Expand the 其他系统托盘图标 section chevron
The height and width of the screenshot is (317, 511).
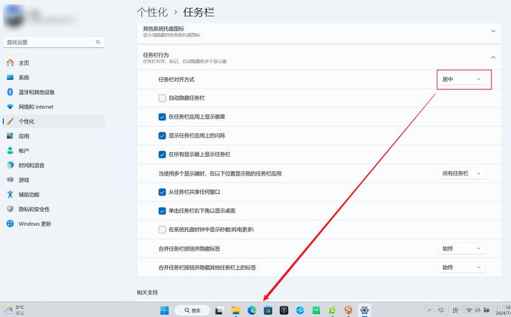click(493, 31)
